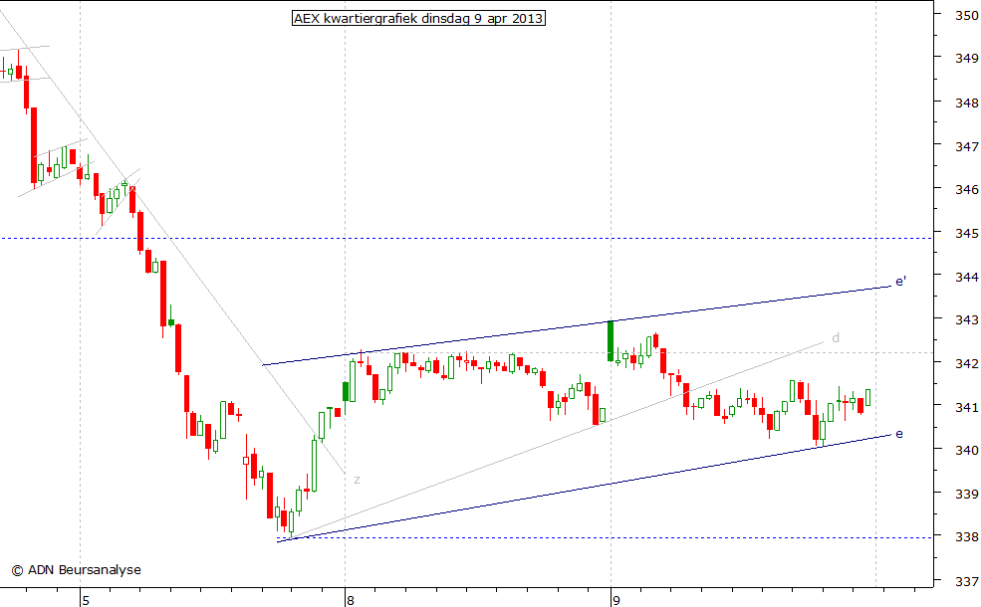Click the '© ADN Beursanalyse' copyright text
This screenshot has height=607, width=981.
76,570
